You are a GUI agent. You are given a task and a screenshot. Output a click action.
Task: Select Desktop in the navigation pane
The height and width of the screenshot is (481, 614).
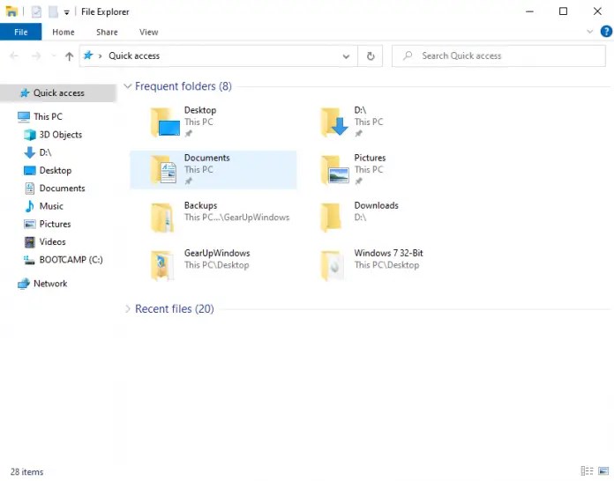(48, 171)
